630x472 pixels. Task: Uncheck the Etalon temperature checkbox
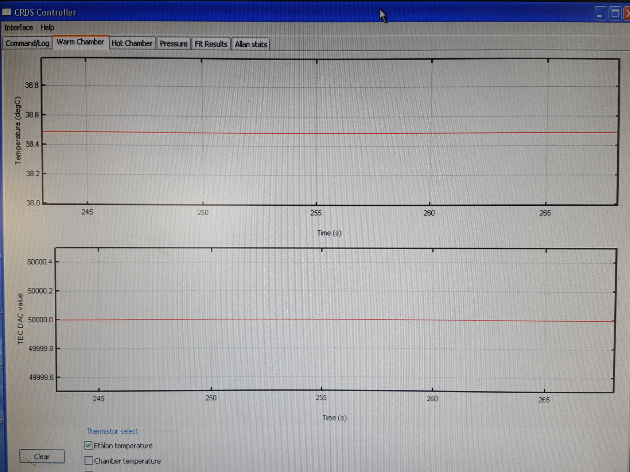88,445
